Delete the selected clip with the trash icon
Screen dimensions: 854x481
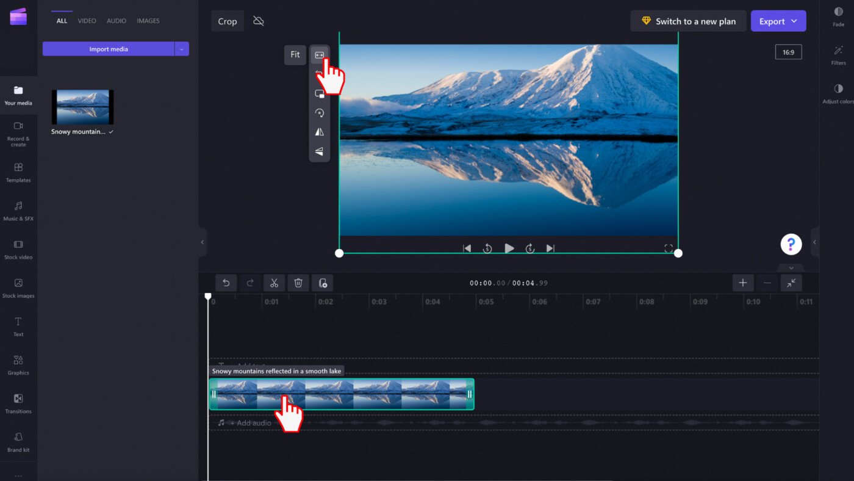(298, 283)
